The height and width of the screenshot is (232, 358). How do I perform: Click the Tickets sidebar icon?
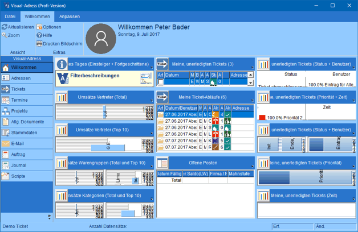click(5, 89)
